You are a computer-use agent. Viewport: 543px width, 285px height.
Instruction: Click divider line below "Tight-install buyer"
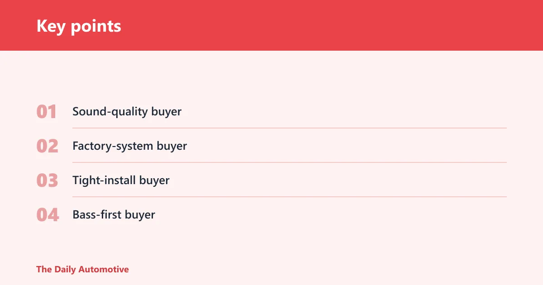[290, 197]
